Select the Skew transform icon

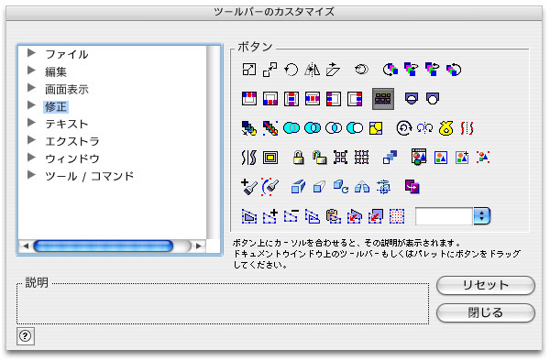click(333, 70)
